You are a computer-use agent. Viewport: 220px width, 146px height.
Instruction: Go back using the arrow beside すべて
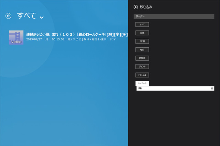[x=8, y=16]
